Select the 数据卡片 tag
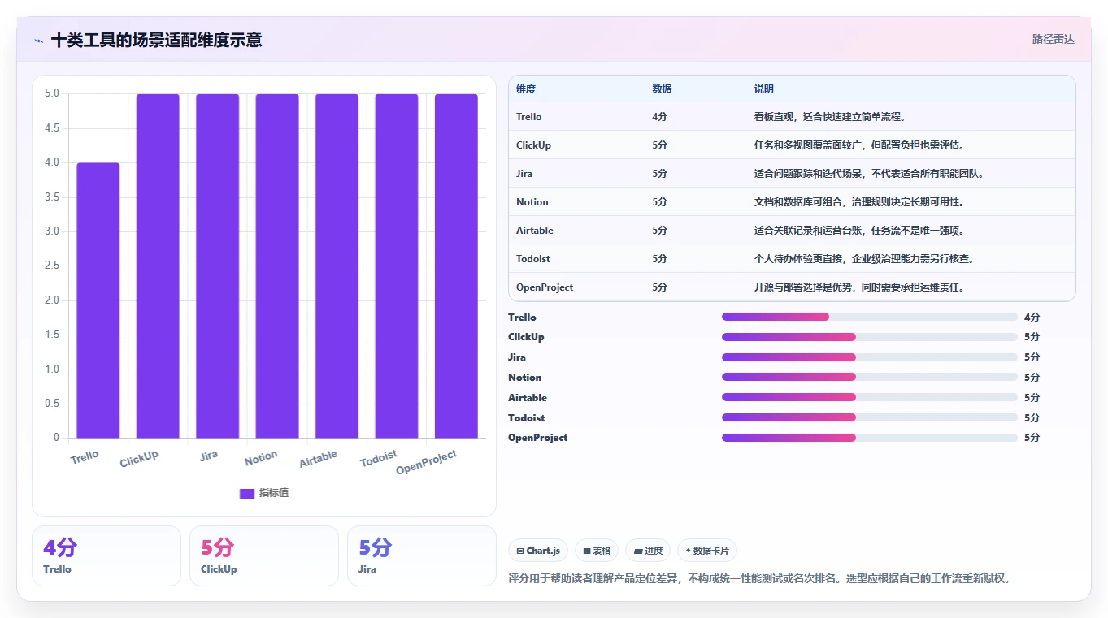Viewport: 1108px width, 618px height. click(x=707, y=551)
